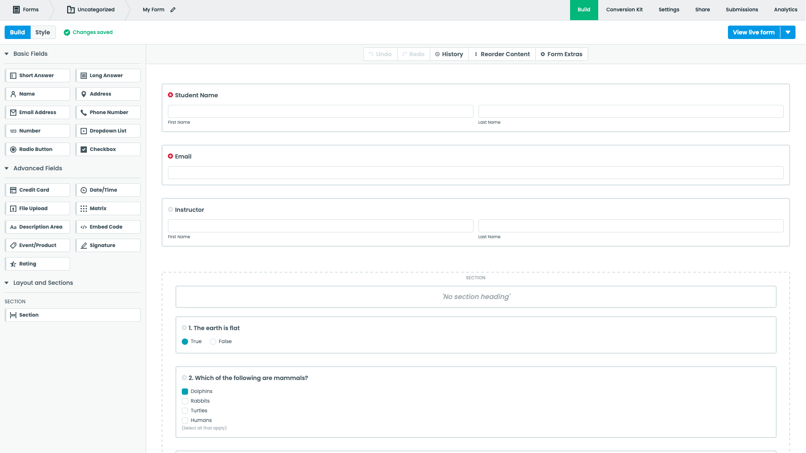Click the Email input field
806x453 pixels.
[x=476, y=173]
